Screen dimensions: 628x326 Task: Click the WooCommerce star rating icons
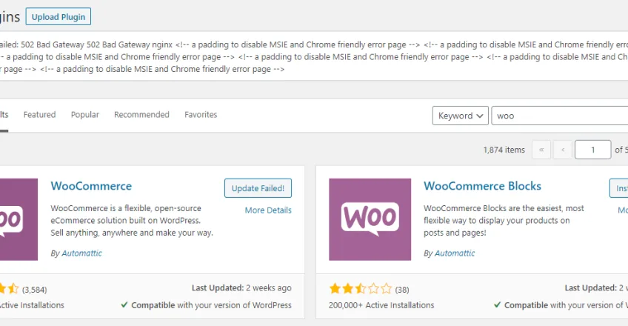click(x=9, y=289)
